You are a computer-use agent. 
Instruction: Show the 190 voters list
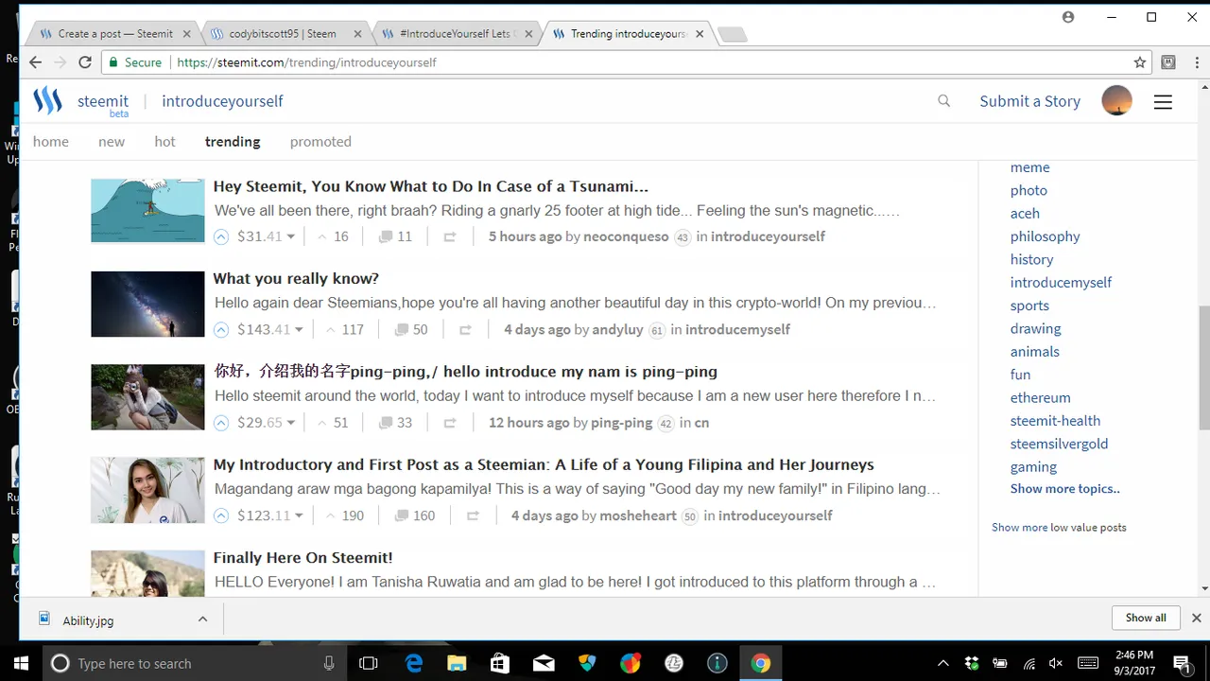(344, 515)
